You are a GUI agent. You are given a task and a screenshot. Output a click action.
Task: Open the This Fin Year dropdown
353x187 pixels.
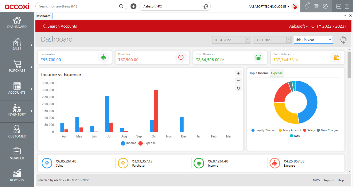coord(313,40)
